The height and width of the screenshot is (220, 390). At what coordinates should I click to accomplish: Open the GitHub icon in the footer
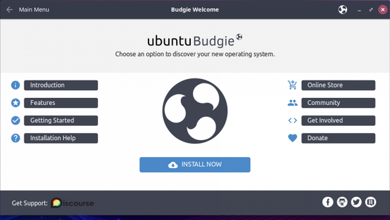pyautogui.click(x=342, y=202)
